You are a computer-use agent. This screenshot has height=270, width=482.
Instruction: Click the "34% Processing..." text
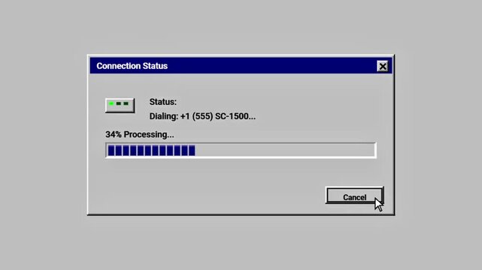[x=140, y=134]
